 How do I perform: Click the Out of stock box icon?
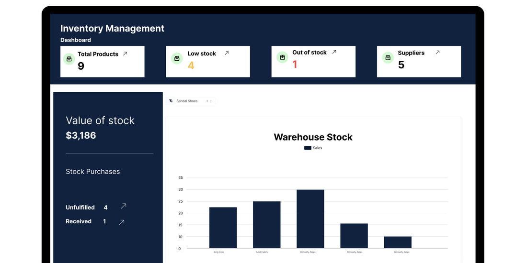coord(282,57)
